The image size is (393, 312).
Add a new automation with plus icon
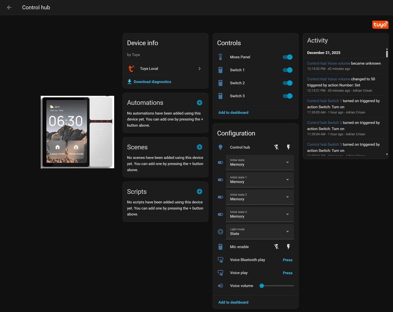[199, 103]
